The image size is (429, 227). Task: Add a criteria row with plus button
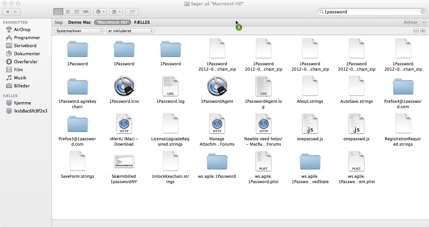pos(423,31)
